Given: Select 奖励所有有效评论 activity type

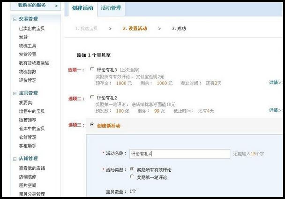Looking at the screenshot, I should coord(132,169).
